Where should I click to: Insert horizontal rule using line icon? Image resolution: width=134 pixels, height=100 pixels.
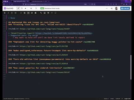coord(52,13)
